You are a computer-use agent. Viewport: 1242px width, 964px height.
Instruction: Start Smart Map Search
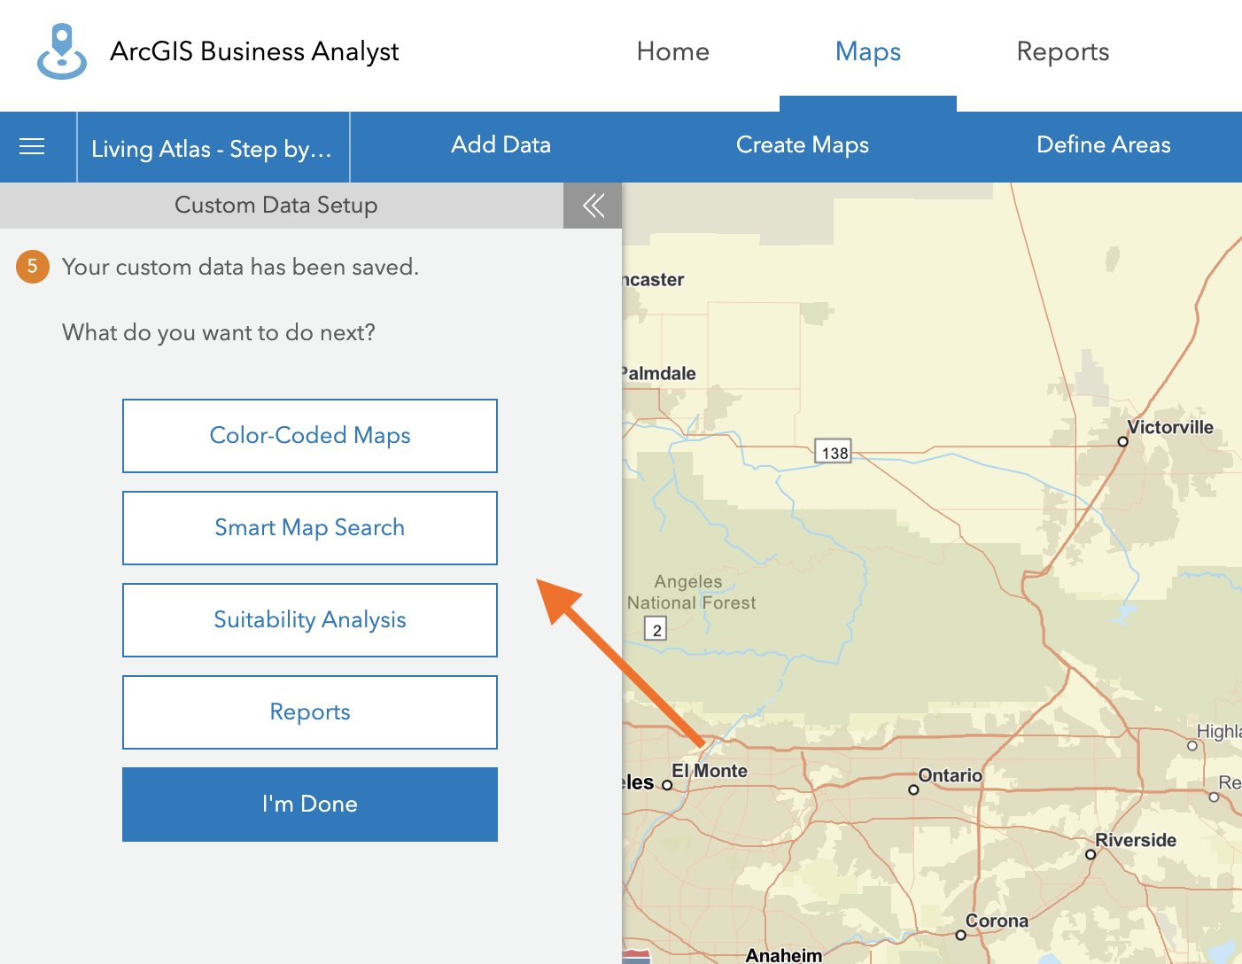310,528
